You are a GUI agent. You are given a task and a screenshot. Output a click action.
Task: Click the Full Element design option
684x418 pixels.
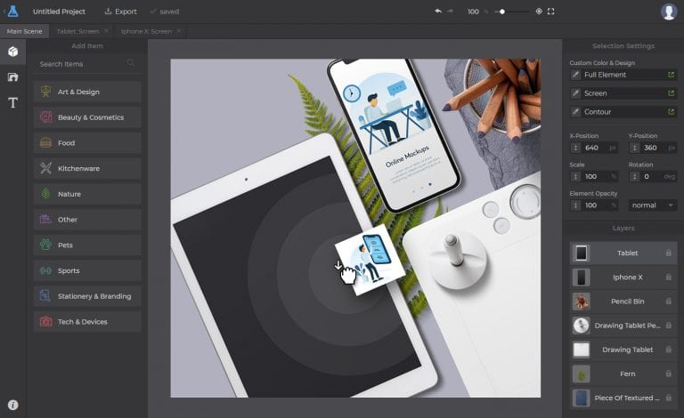click(x=623, y=75)
